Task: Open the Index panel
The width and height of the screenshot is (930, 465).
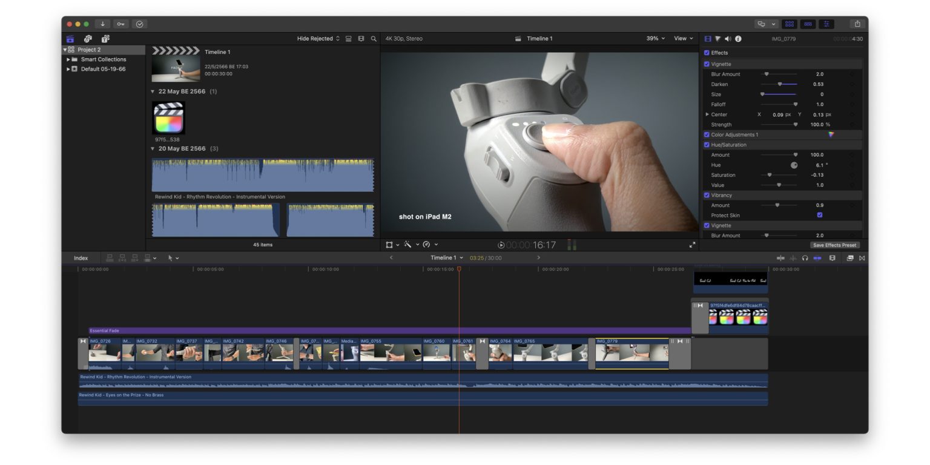Action: coord(81,257)
